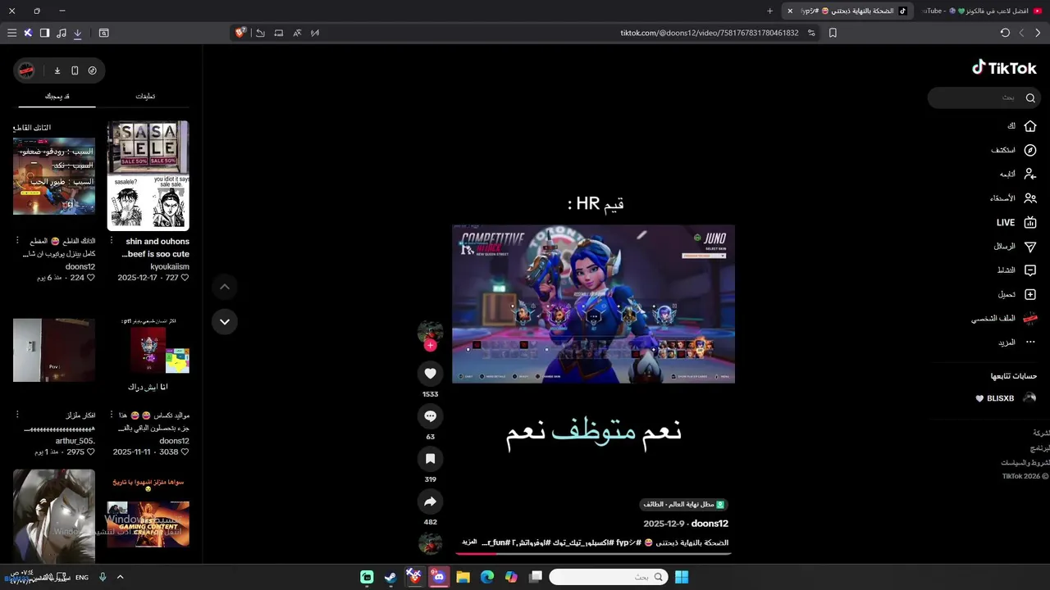Open arthur_505. author link

[75, 441]
